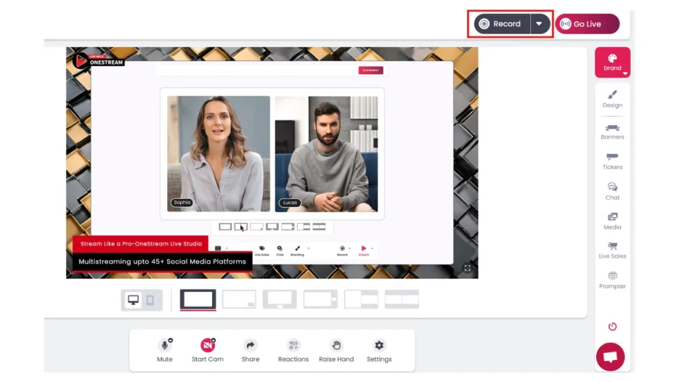Click the reset icon below the sidebar

click(611, 326)
